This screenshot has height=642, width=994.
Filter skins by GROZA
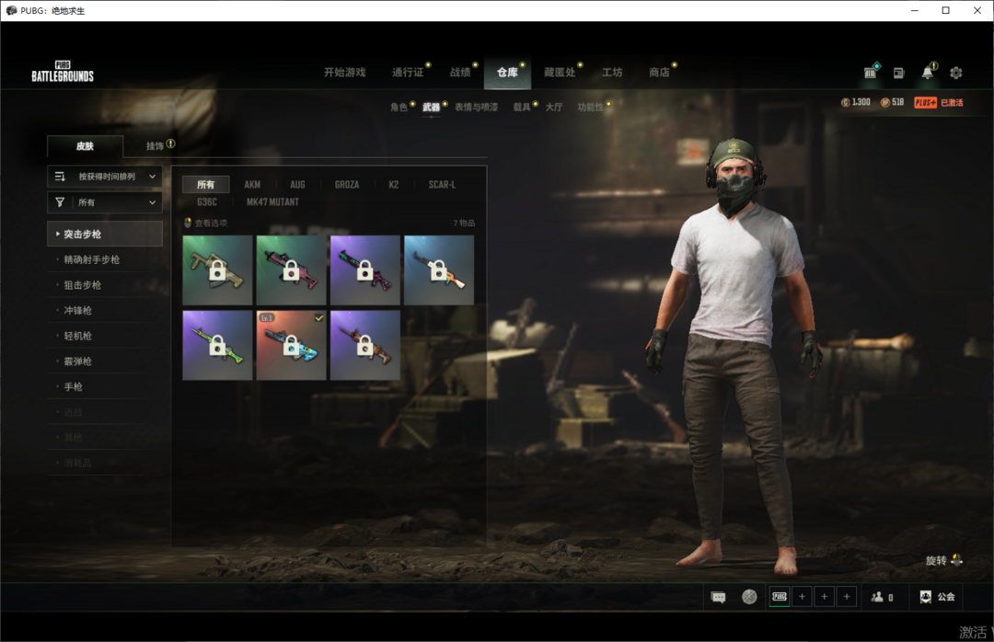coord(347,185)
